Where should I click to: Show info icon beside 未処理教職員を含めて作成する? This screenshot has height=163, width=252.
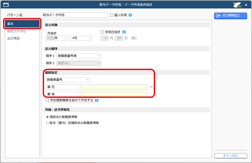[97, 100]
